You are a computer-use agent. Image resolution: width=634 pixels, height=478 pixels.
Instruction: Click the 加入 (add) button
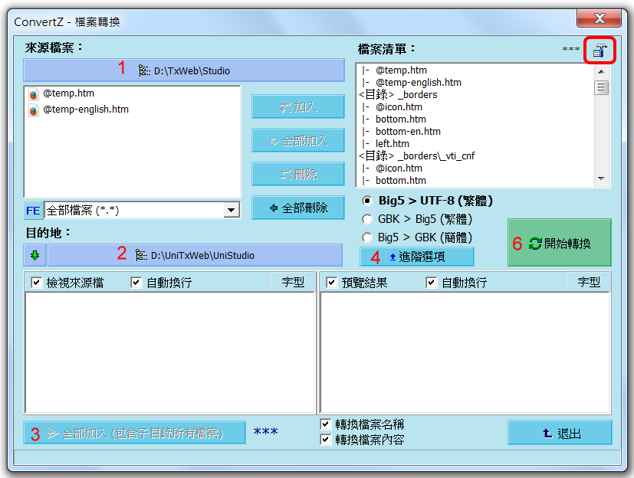click(297, 107)
